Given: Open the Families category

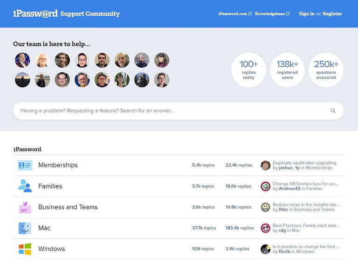Looking at the screenshot, I should pos(50,186).
